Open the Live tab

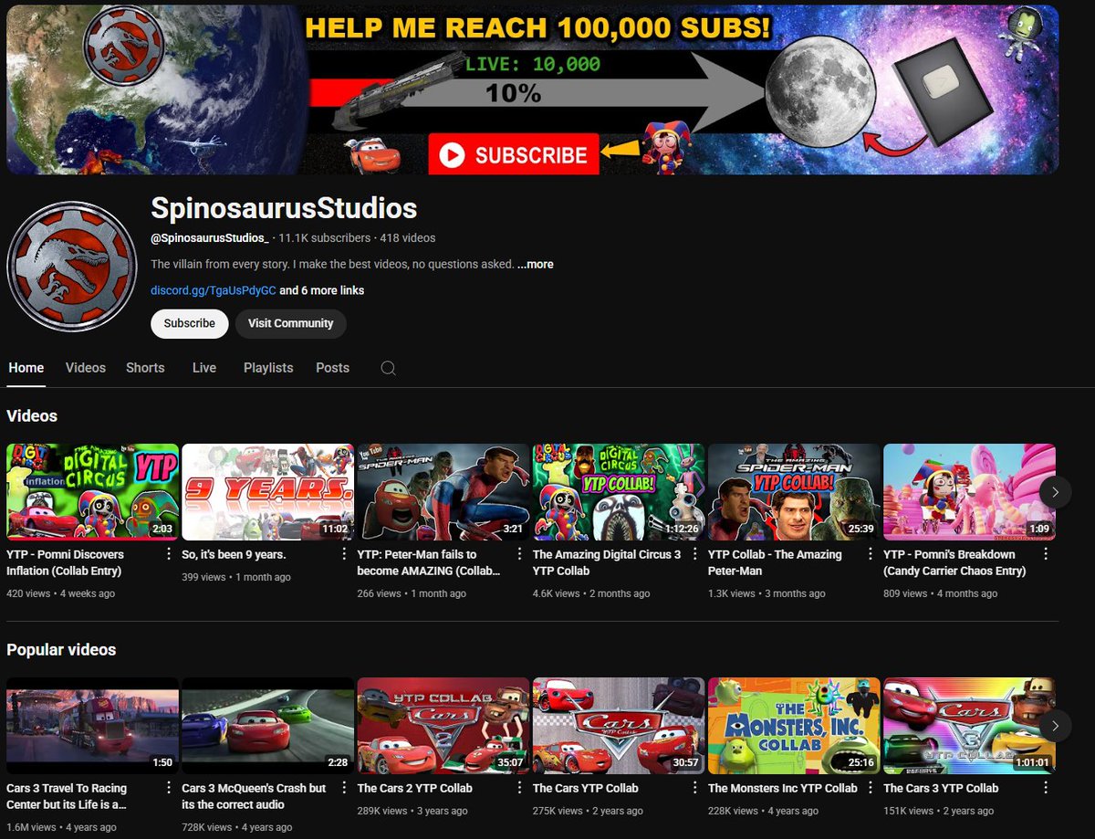(x=204, y=368)
